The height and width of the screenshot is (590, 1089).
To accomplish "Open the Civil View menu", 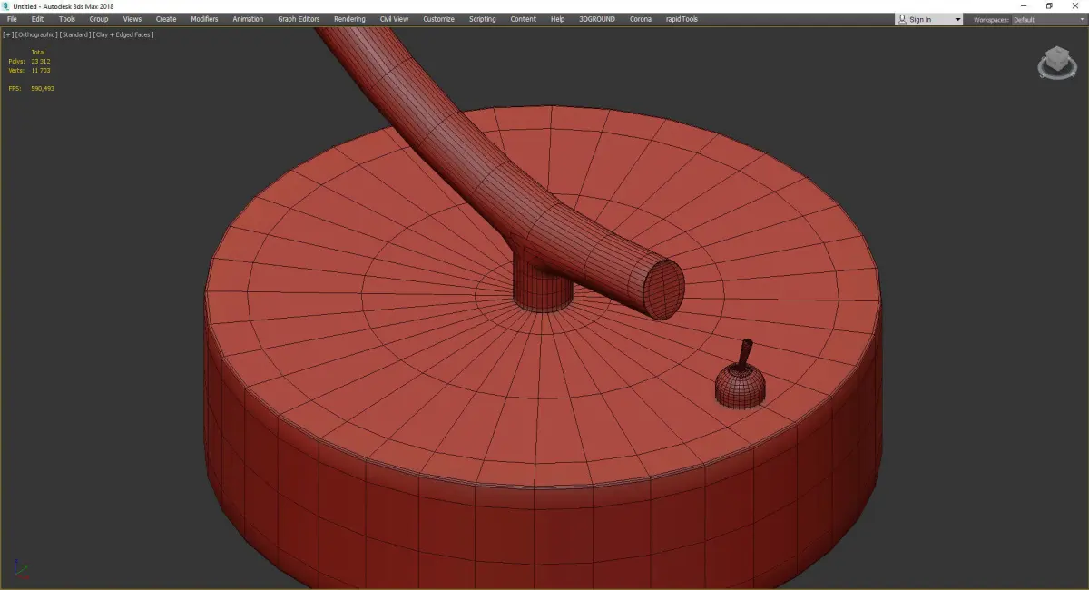I will [x=394, y=19].
